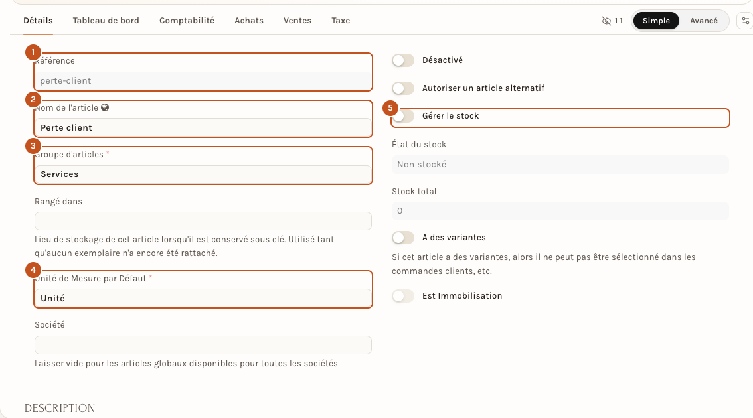Viewport: 753px width, 418px height.
Task: Click the Société label
Action: (49, 325)
